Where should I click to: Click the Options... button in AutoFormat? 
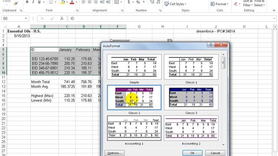(x=114, y=153)
